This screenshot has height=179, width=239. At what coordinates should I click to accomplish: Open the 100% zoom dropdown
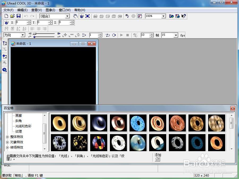(x=164, y=16)
